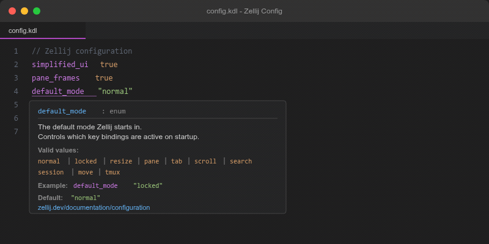Click the 'tab' valid value
The width and height of the screenshot is (489, 244).
(177, 162)
